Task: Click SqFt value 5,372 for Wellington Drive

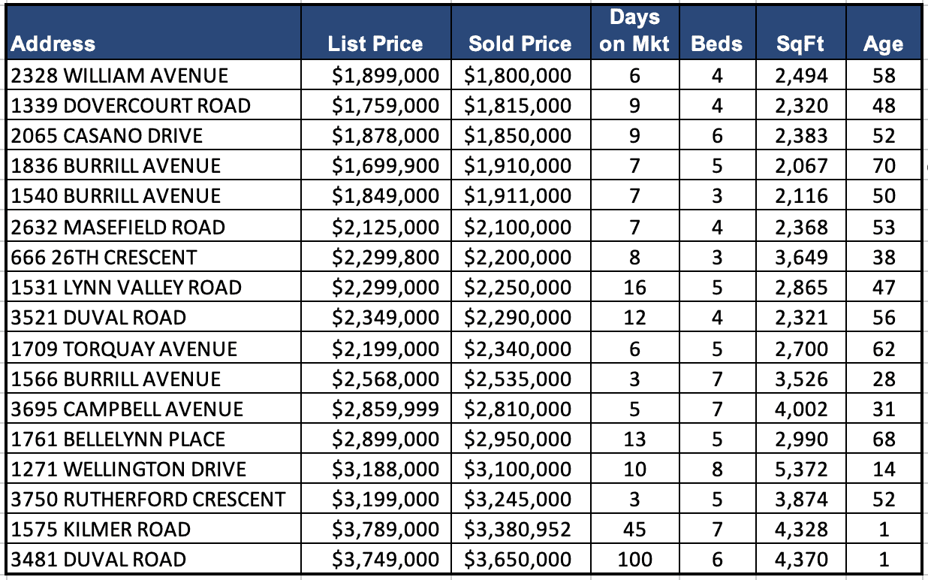Action: [x=801, y=470]
